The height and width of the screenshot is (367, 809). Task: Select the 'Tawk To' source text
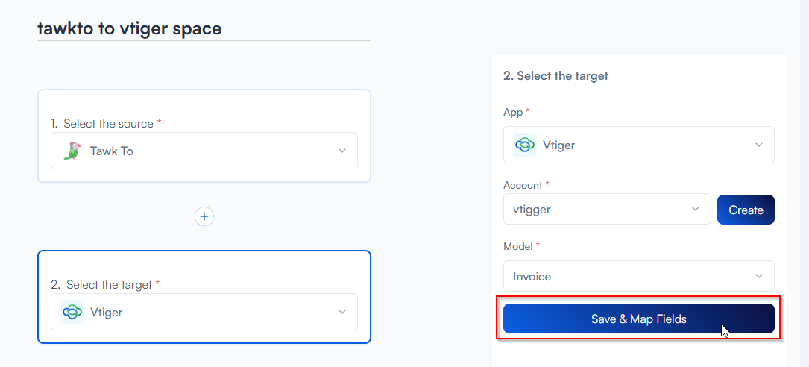click(x=112, y=151)
